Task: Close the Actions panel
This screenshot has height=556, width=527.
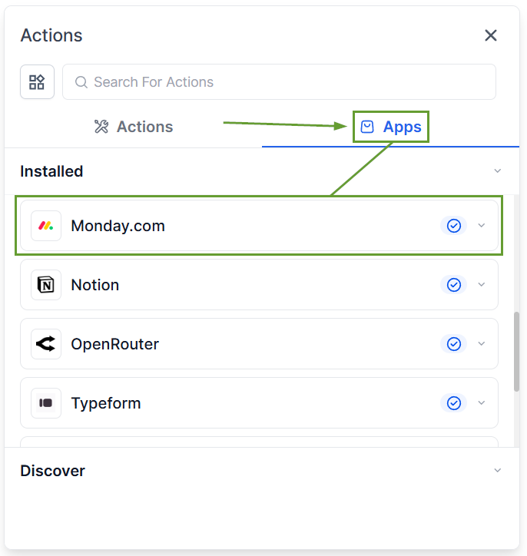Action: pyautogui.click(x=491, y=35)
